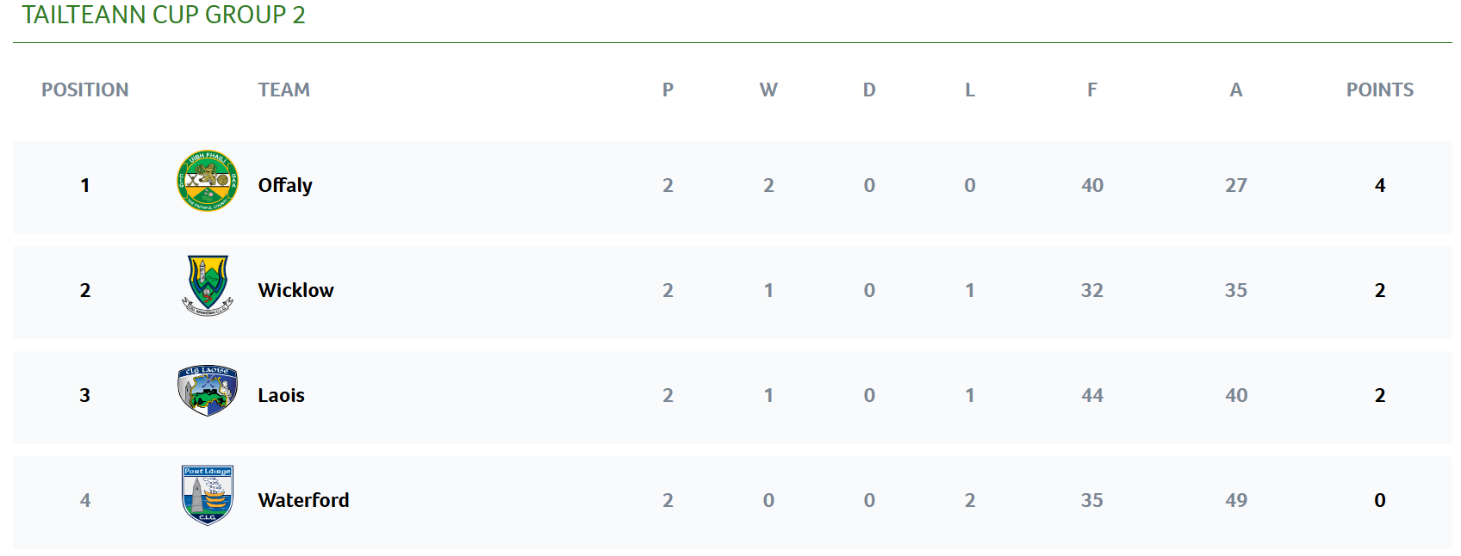1461x556 pixels.
Task: Click the W (wins) column header
Action: point(768,90)
